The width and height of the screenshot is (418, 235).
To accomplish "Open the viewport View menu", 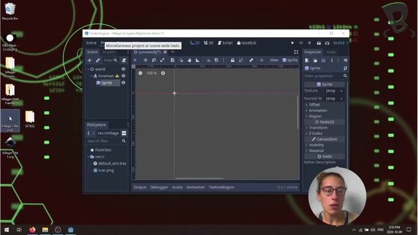I will [274, 60].
